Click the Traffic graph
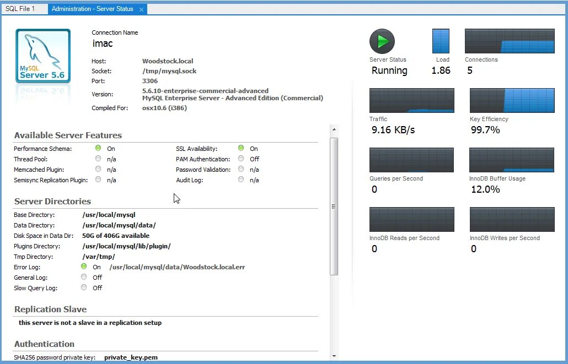Screen dimensions: 568x364 coord(411,100)
